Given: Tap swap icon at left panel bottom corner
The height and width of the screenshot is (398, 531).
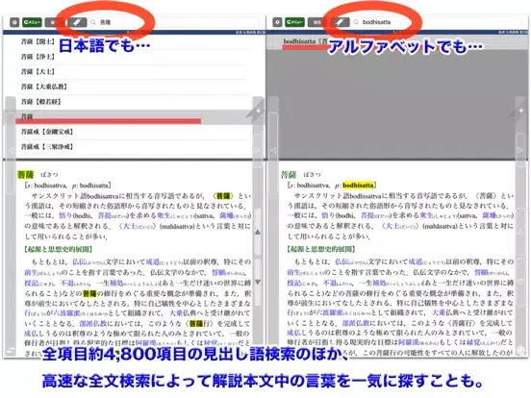Looking at the screenshot, I should coord(11,350).
